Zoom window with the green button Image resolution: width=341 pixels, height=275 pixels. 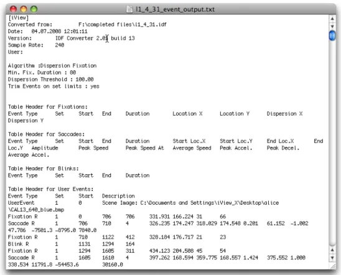pos(34,9)
